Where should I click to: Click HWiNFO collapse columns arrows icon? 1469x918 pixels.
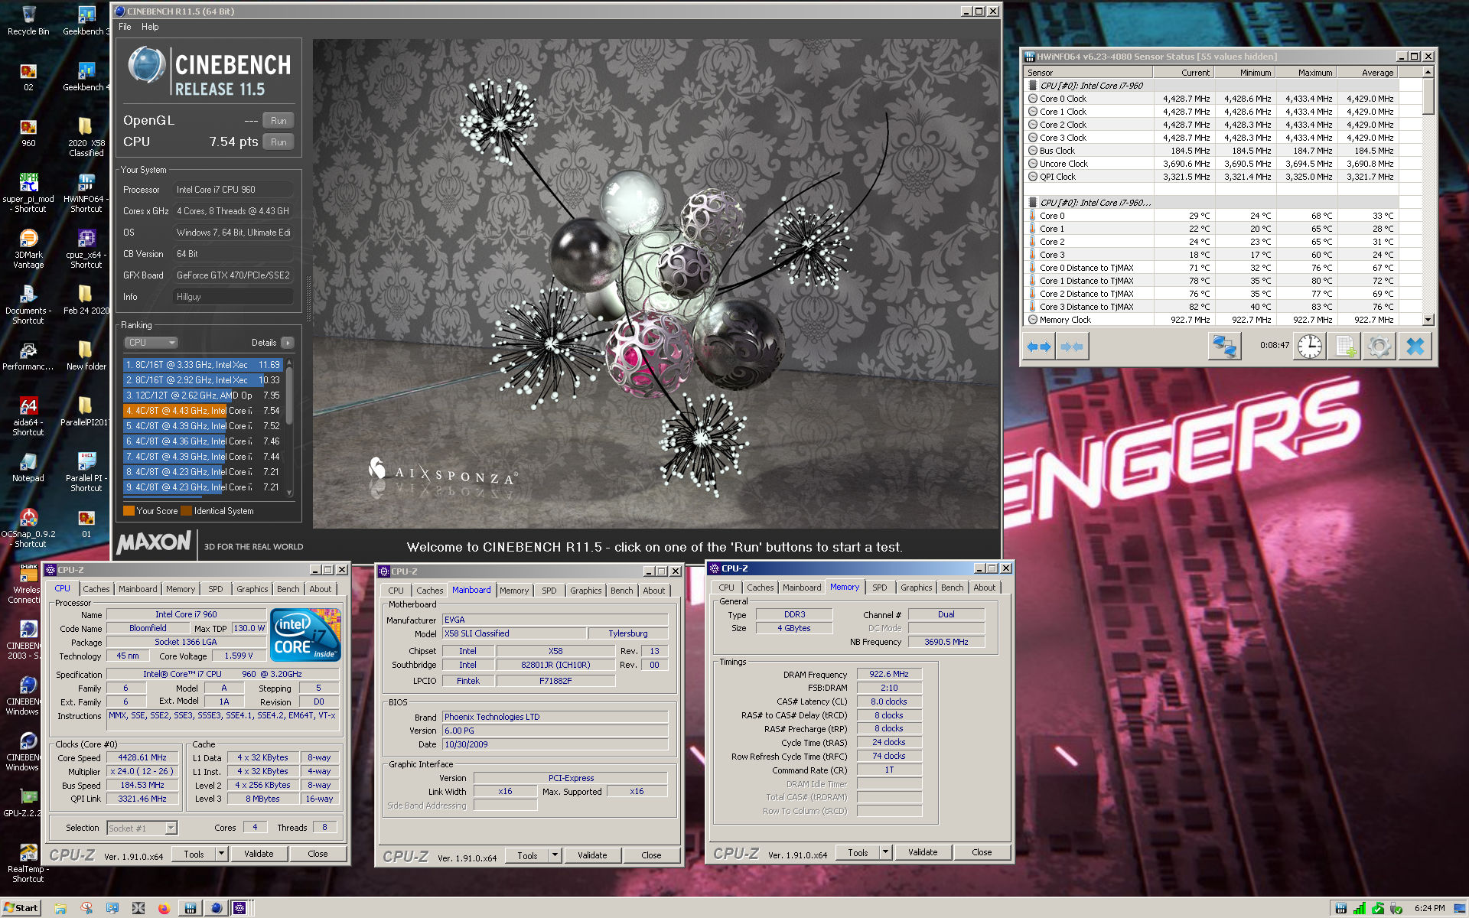point(1072,347)
